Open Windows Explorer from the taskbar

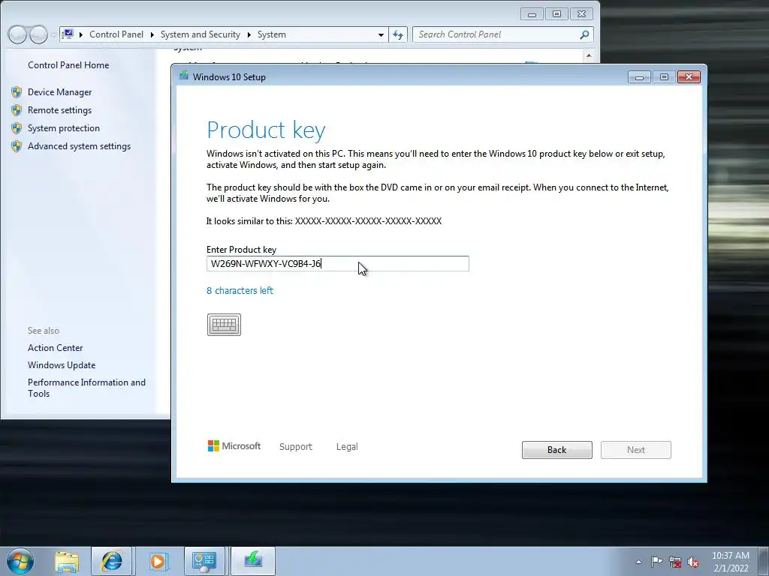point(67,561)
